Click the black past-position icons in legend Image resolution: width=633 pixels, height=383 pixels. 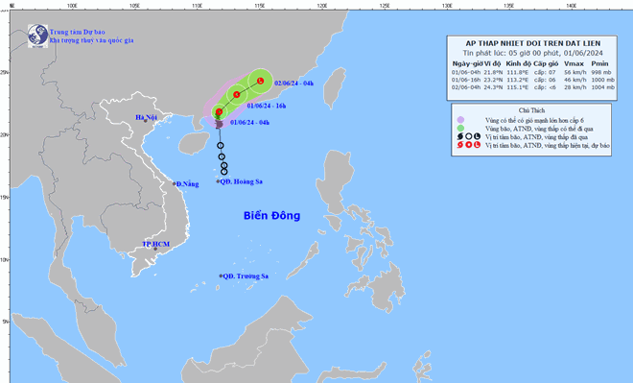tap(469, 137)
